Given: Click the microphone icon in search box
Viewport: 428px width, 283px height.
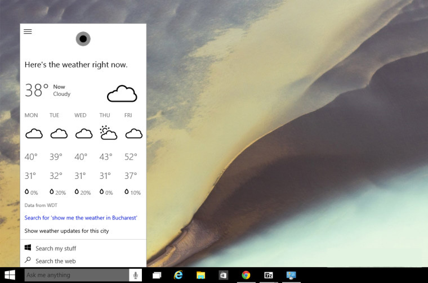Looking at the screenshot, I should pos(136,275).
